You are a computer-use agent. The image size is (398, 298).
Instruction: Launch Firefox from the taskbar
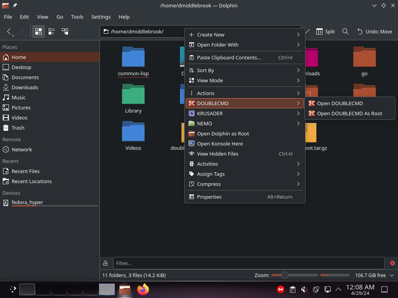coord(143,289)
